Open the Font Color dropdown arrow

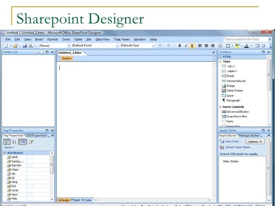[x=251, y=46]
